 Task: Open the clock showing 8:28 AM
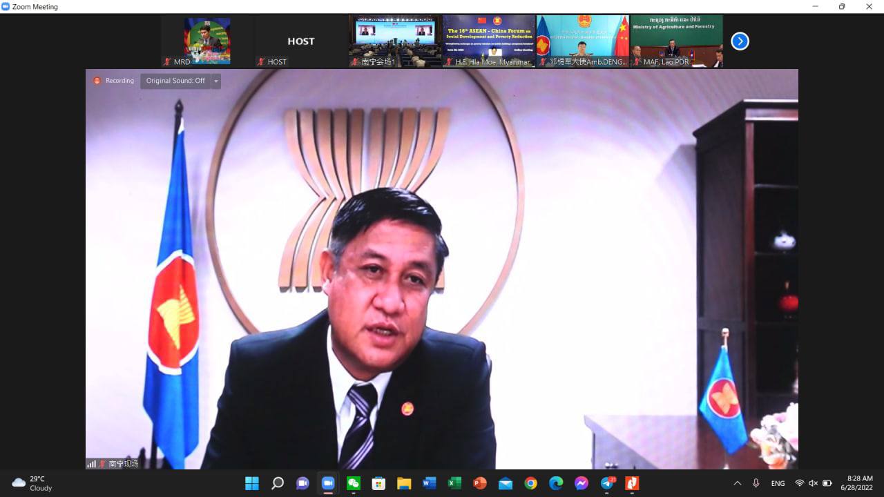coord(856,483)
